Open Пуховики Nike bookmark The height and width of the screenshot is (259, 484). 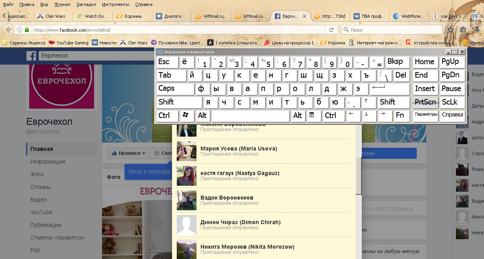coord(178,42)
